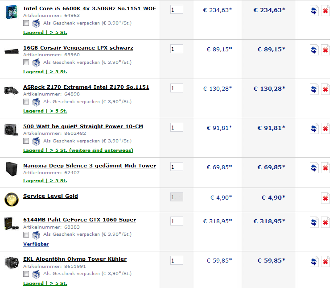Open ASRock Z170 Extreme4 product page
333x288 pixels.
(x=86, y=87)
